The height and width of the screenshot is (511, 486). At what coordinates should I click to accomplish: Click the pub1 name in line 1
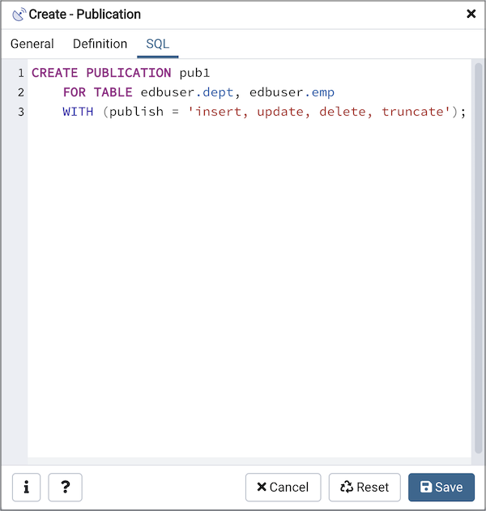[194, 73]
